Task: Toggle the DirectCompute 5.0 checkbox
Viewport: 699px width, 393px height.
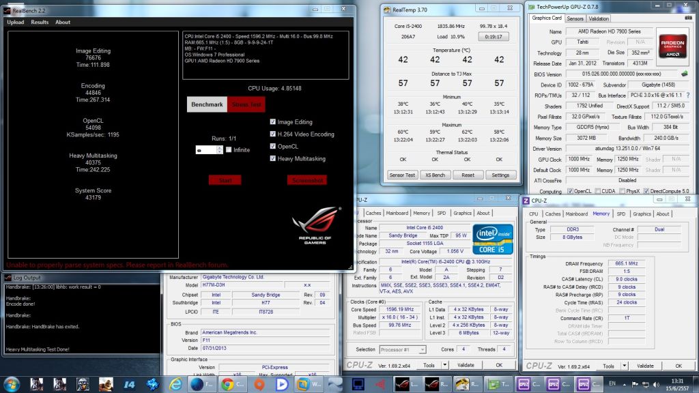Action: coord(646,191)
